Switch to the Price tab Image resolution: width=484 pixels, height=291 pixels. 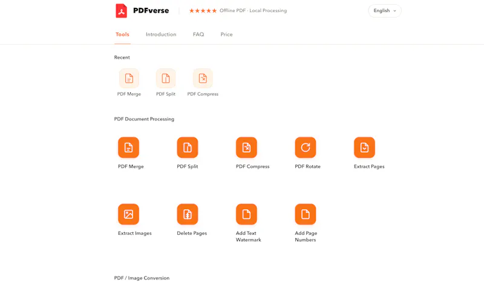[x=226, y=34]
